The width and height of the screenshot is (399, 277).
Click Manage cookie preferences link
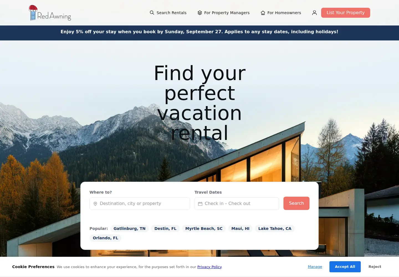coord(315,267)
